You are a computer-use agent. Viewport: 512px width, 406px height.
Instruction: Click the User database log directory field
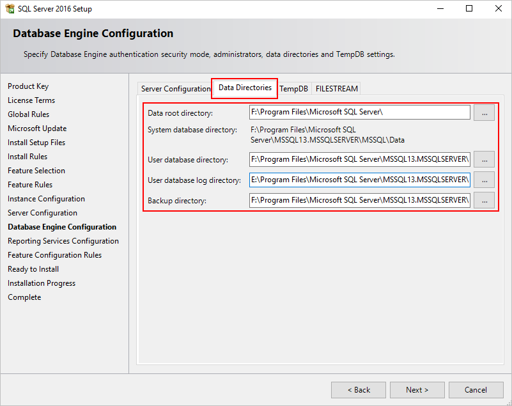coord(359,180)
